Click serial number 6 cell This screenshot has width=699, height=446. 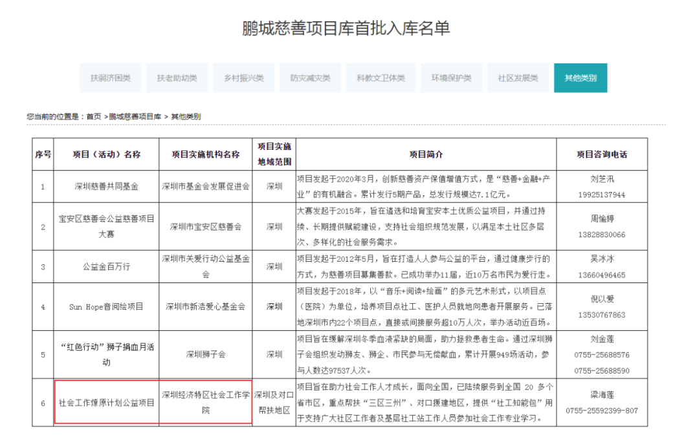point(43,403)
